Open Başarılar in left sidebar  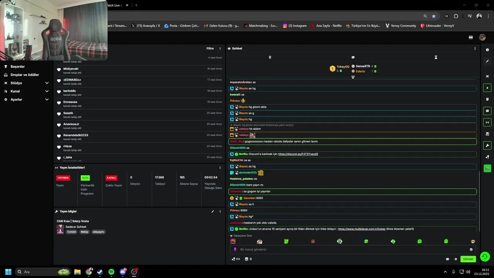pos(18,66)
